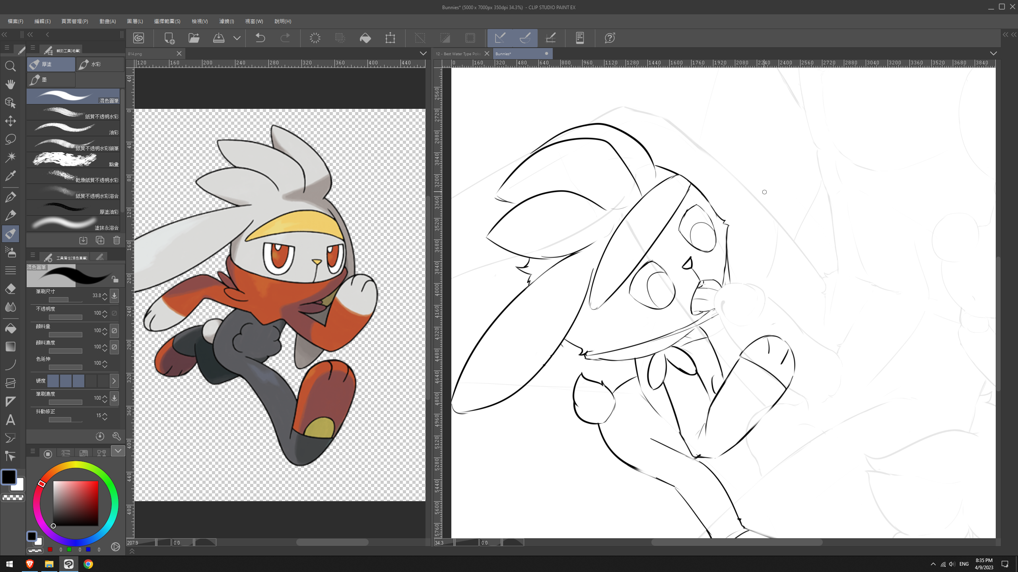Image resolution: width=1018 pixels, height=572 pixels.
Task: Expand the save options dropdown arrow
Action: tap(237, 38)
